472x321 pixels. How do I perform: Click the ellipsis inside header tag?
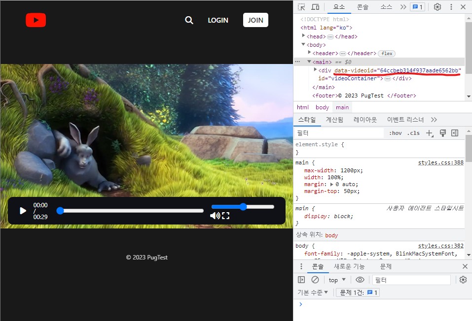[343, 54]
